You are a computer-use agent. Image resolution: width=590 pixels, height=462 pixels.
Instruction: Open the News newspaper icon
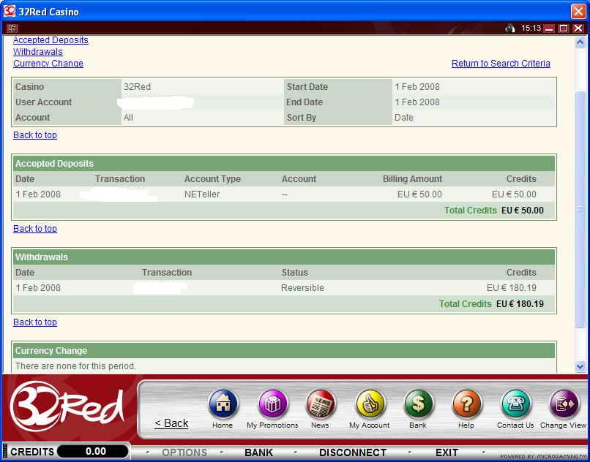321,404
